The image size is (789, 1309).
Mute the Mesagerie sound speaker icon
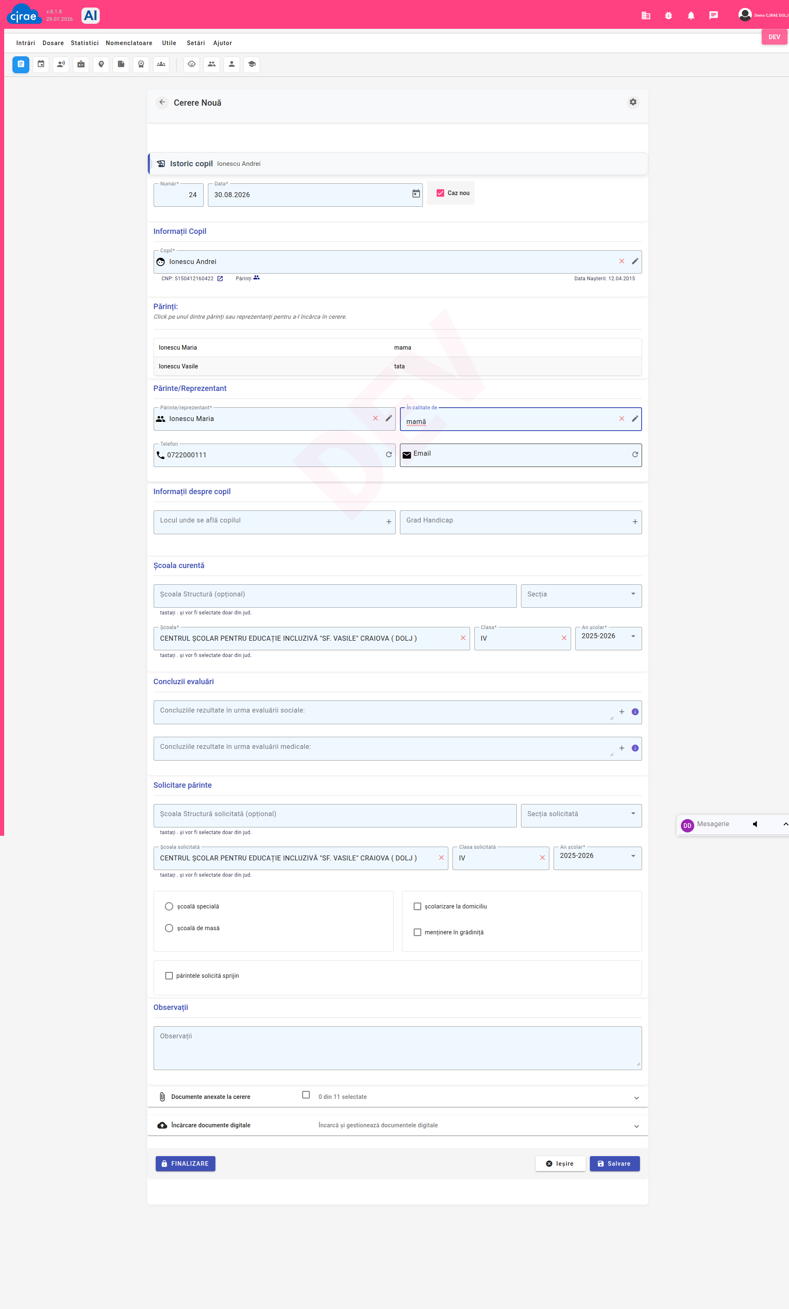click(755, 824)
